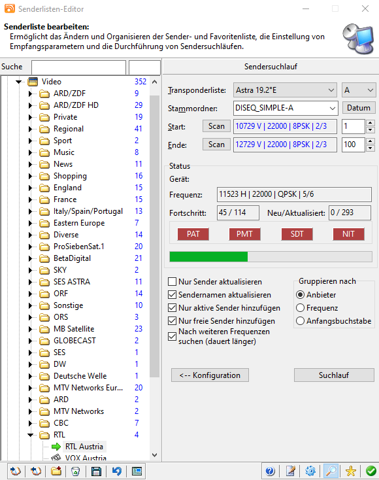Image resolution: width=379 pixels, height=480 pixels.
Task: Click the Video category film icon
Action: [x=33, y=82]
